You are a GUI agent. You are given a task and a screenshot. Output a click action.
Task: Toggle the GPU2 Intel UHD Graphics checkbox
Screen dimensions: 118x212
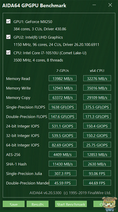point(8,37)
